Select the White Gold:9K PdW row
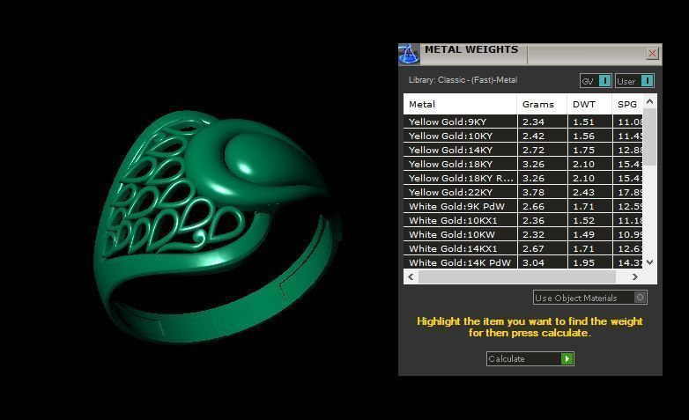This screenshot has height=420, width=689. (x=522, y=206)
